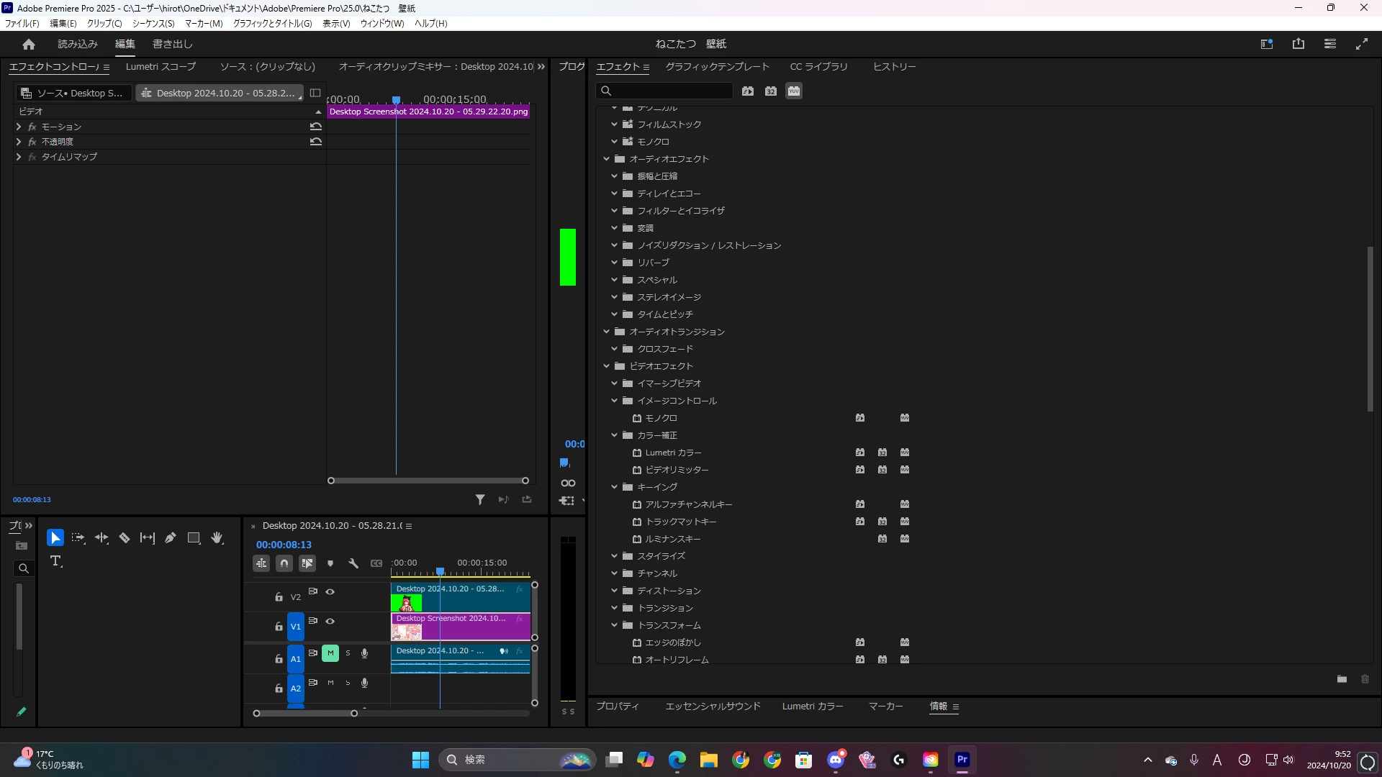Open the 書き出し workspace

click(173, 45)
